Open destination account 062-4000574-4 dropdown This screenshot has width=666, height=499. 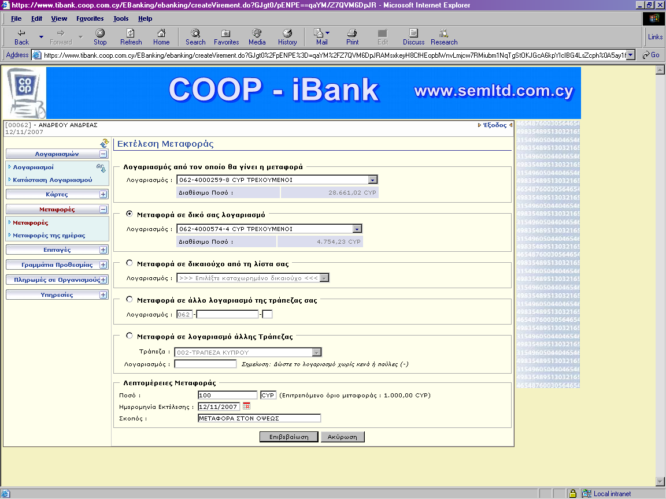point(357,229)
